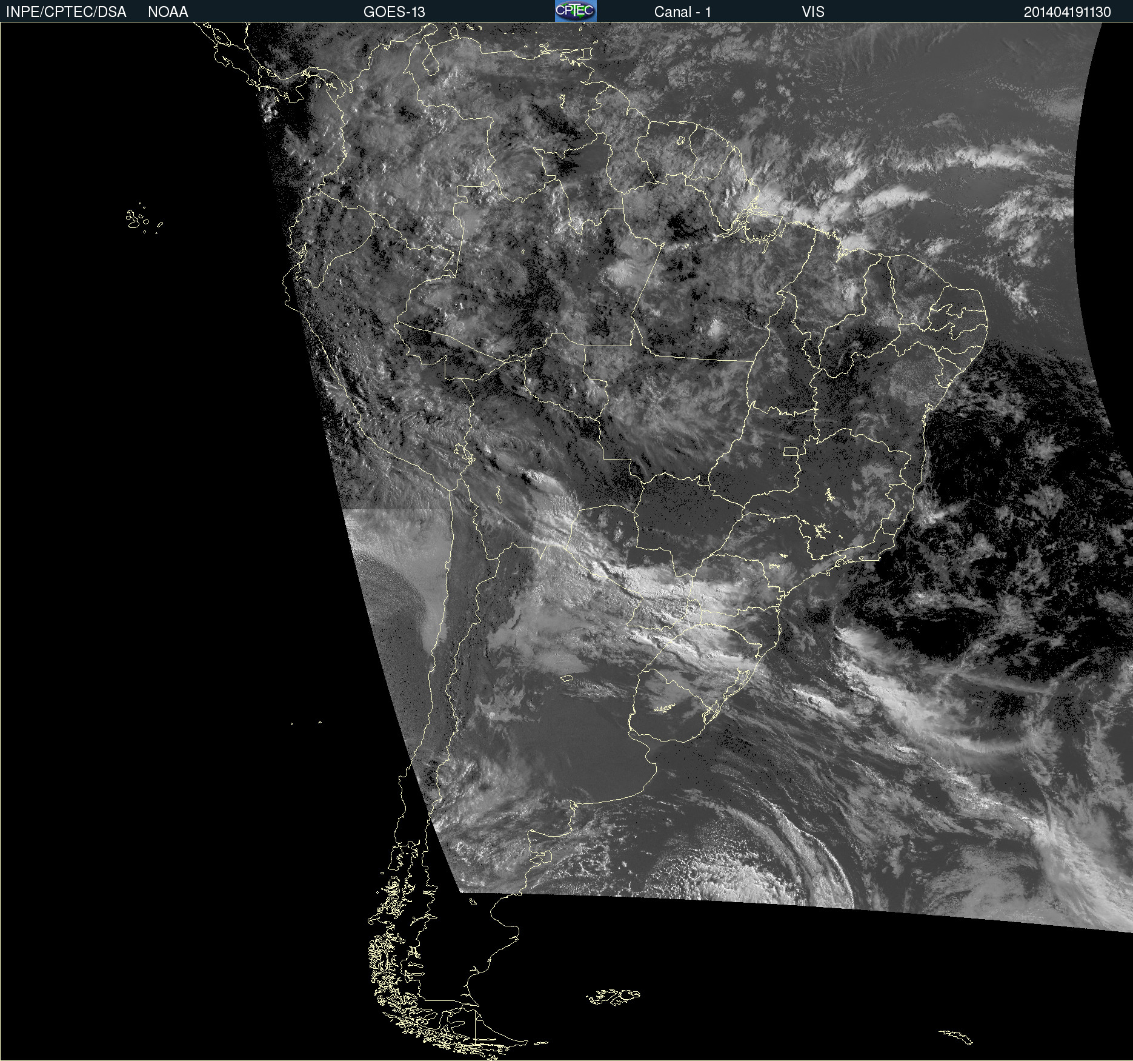Screen dimensions: 1133x1061
Task: Click the INPE/CPTEC/DSA header text
Action: pos(66,12)
